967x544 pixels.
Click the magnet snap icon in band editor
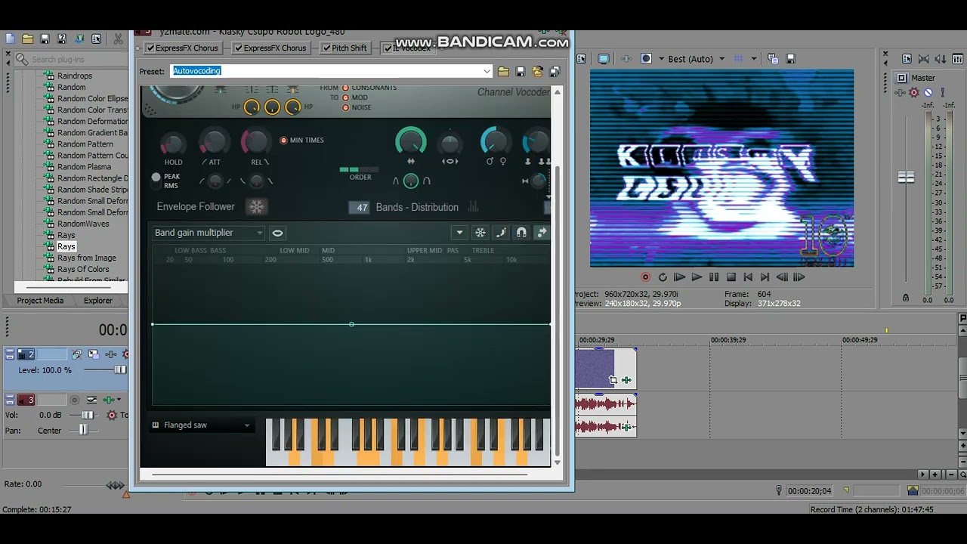[521, 233]
